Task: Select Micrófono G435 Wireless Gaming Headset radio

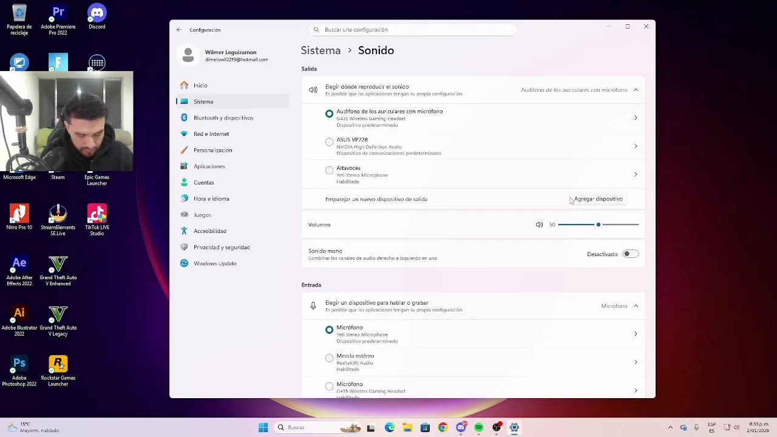Action: pos(329,386)
